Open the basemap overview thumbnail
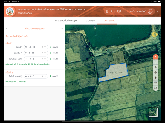Viewport: 165px width, 123px height. click(153, 112)
